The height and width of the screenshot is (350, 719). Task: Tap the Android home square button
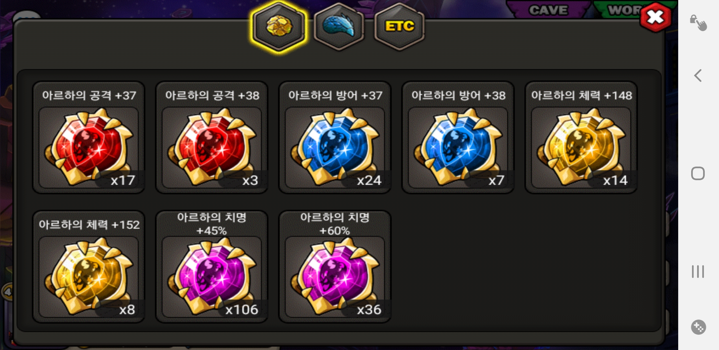click(x=698, y=173)
